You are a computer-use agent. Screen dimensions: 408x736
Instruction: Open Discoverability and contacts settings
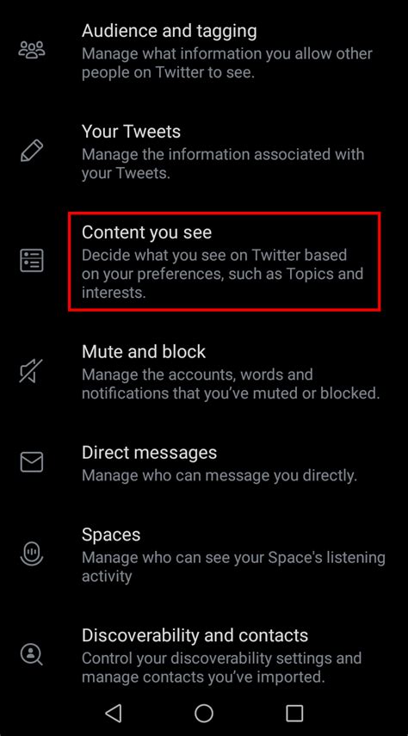[204, 654]
